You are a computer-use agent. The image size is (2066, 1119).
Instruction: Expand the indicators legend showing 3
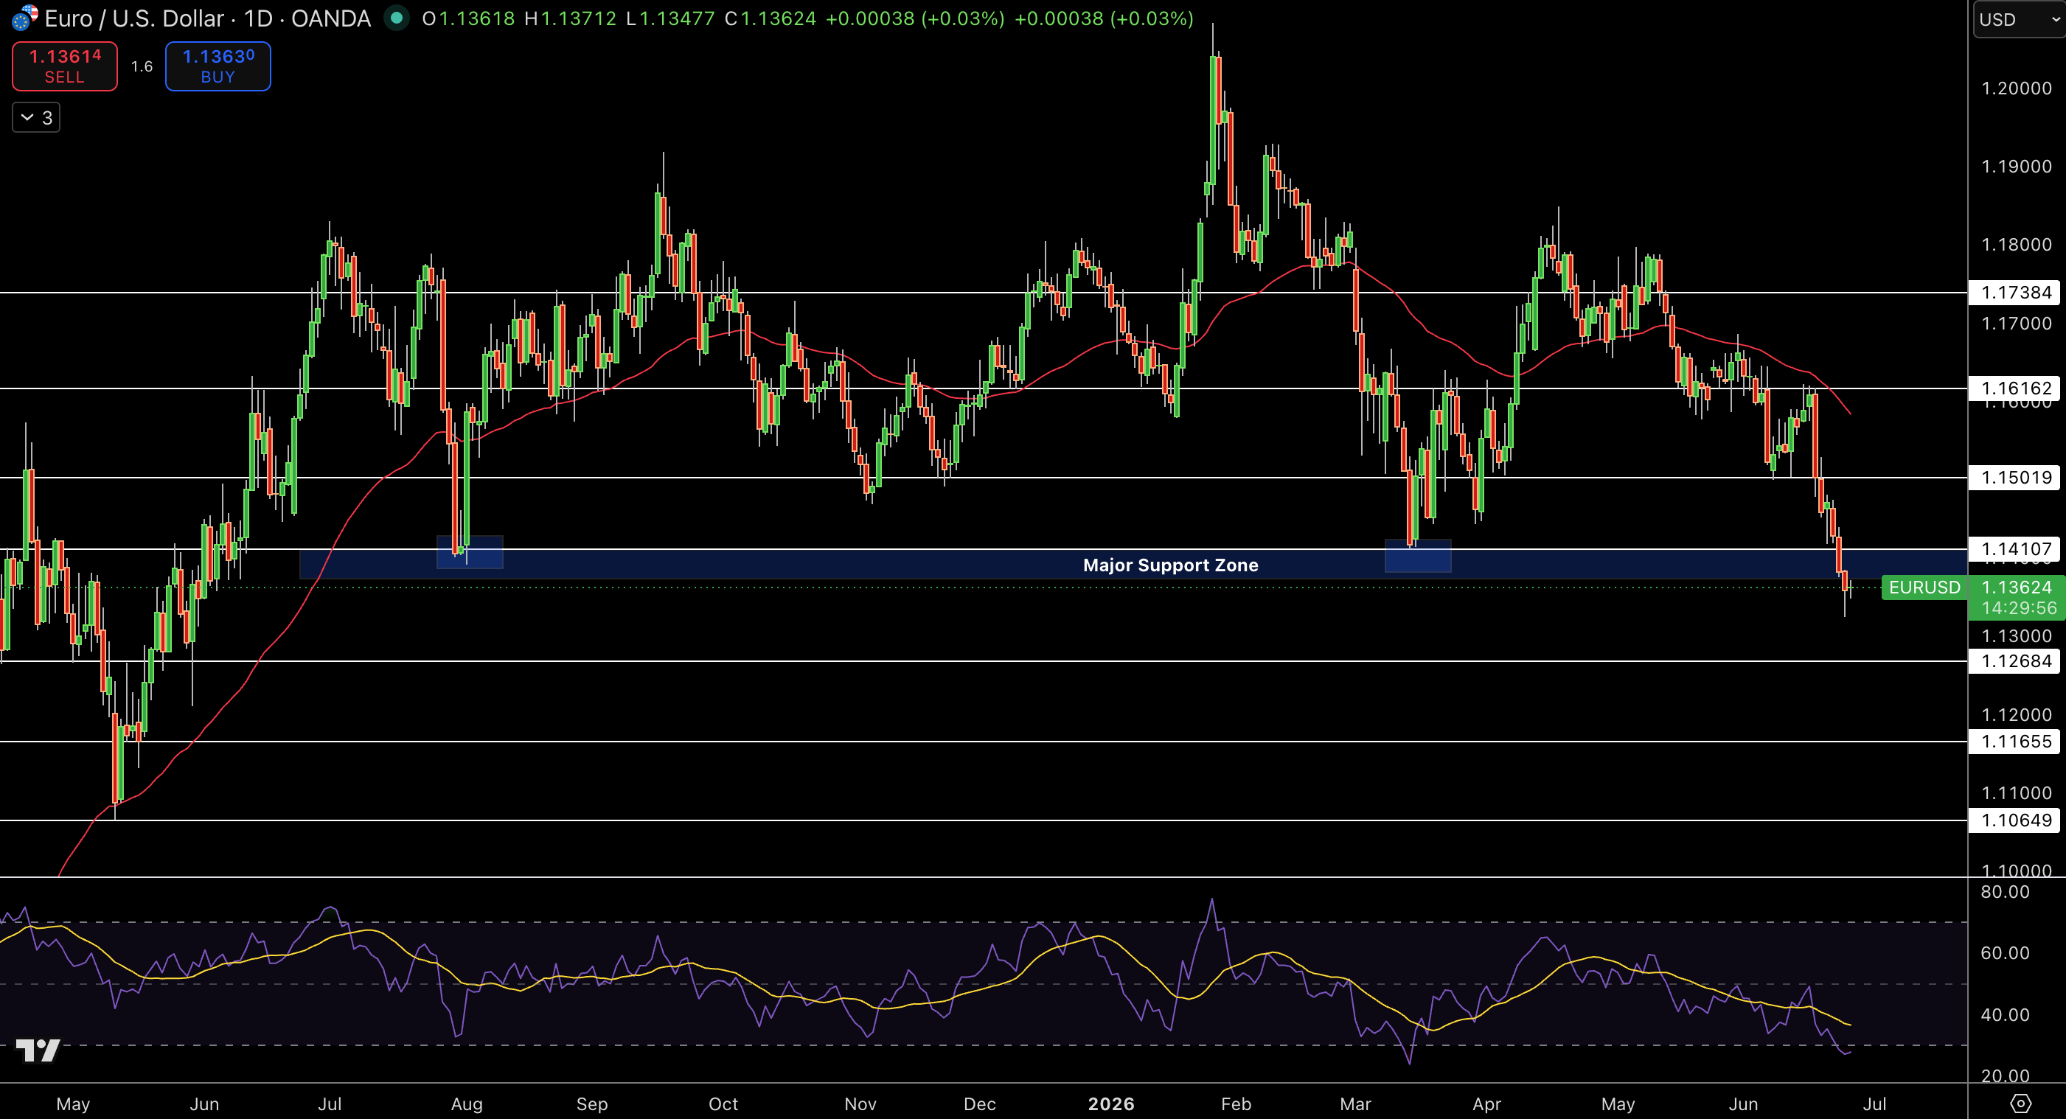click(36, 118)
